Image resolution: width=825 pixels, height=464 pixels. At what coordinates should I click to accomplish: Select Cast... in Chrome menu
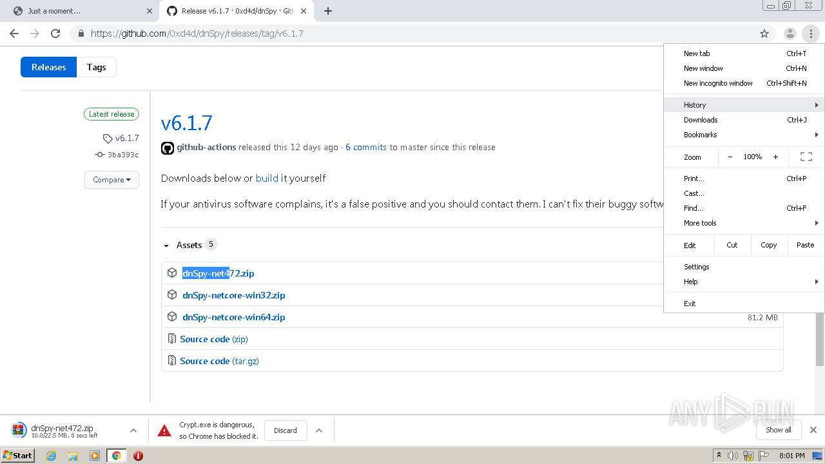744,193
